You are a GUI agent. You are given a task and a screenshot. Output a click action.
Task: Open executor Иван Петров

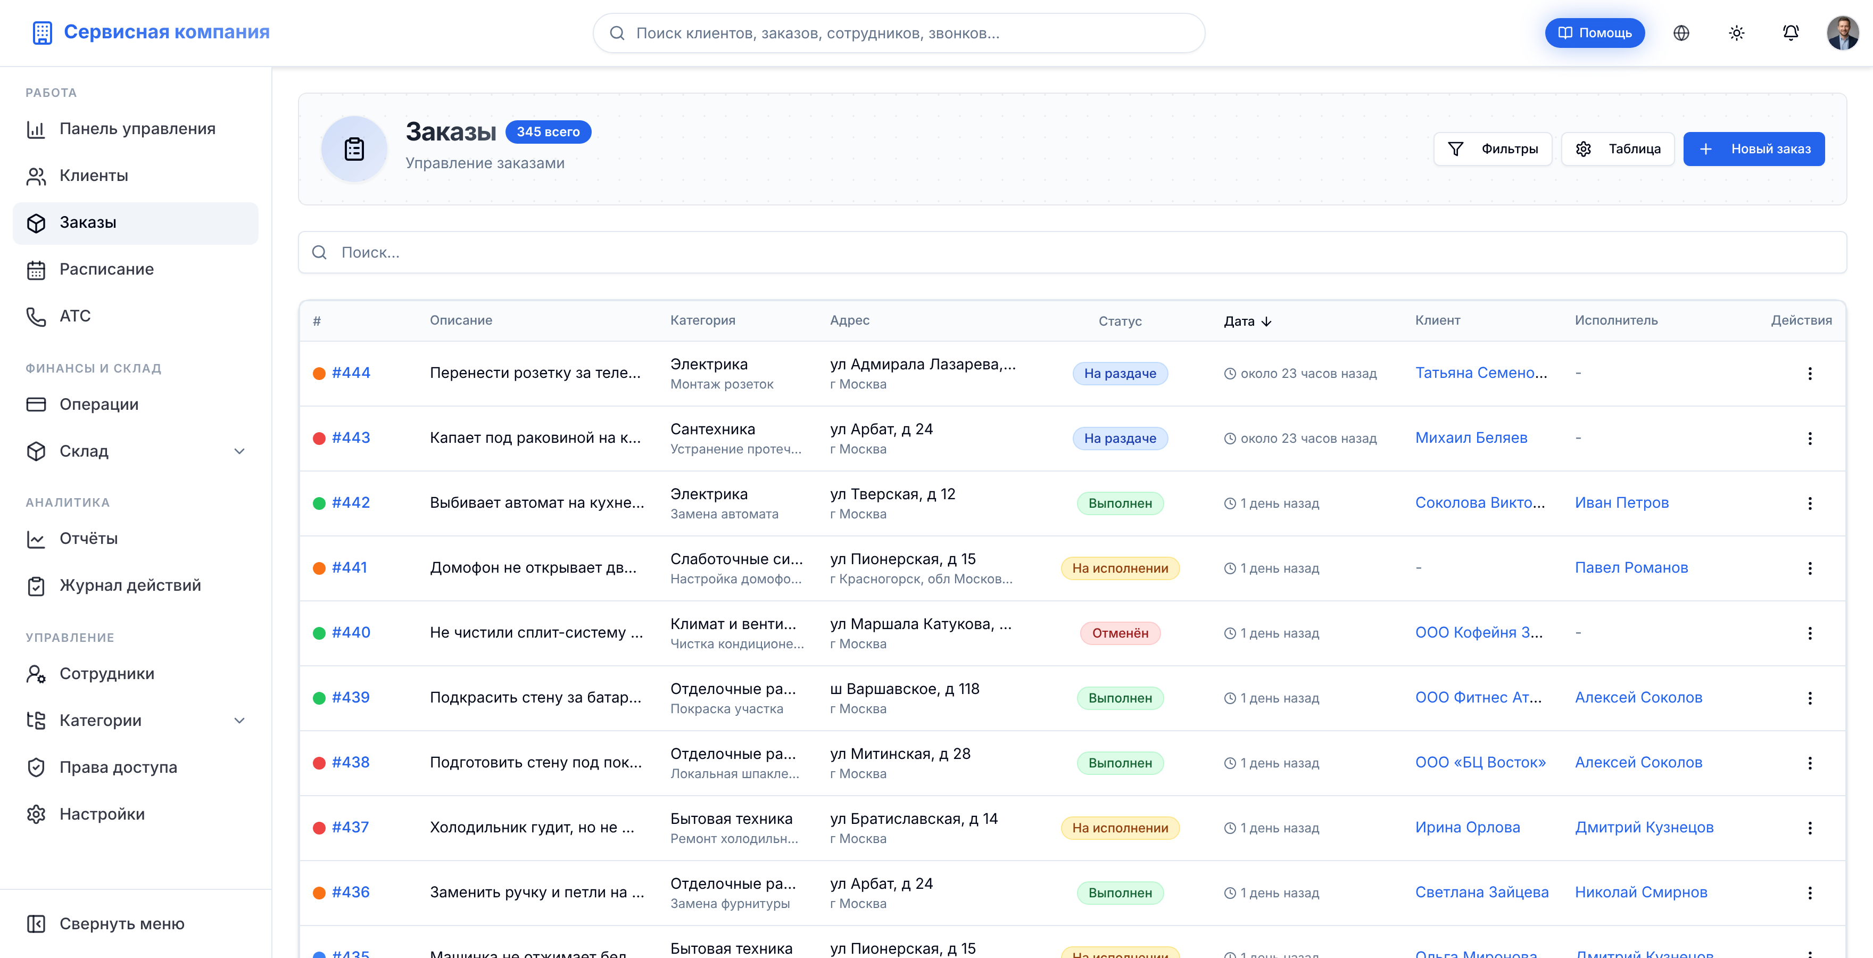(x=1621, y=502)
